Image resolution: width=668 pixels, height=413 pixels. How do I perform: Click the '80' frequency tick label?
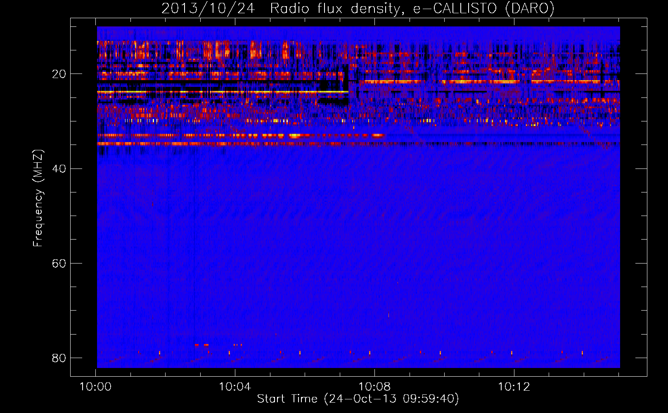point(59,358)
